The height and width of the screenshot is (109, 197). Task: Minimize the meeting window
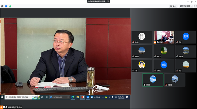[x=188, y=2]
